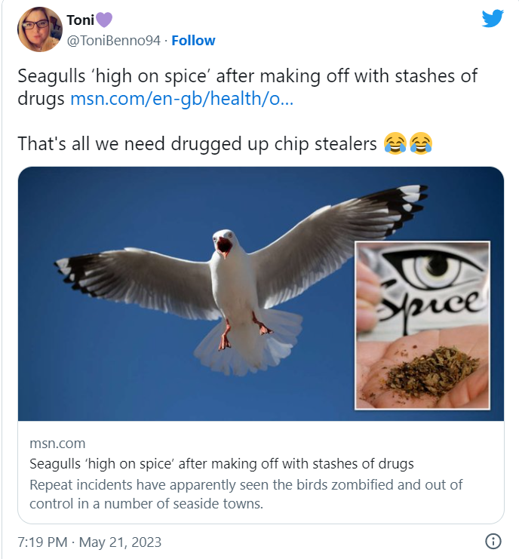This screenshot has width=519, height=559.
Task: Click the 7:19 PM May 21, 2023 timestamp
Action: click(90, 542)
